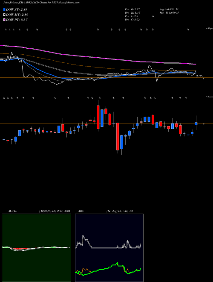This screenshot has height=282, width=213.
Task: Click the chart title mentioning PBYI MunafaSutra.com
Action: pyautogui.click(x=41, y=3)
